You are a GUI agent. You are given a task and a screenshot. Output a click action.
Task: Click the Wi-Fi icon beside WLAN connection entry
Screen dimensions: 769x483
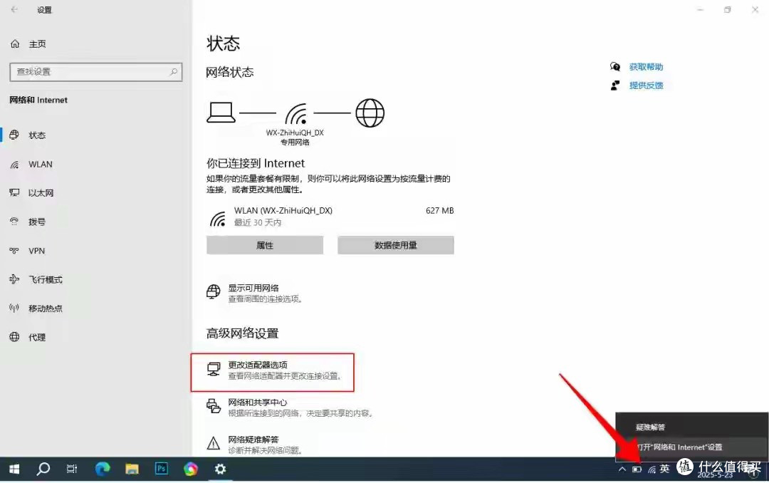pos(218,219)
